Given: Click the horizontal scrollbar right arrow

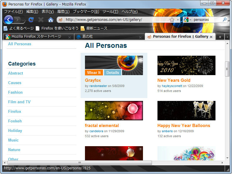Looking at the screenshot, I should [x=222, y=163].
